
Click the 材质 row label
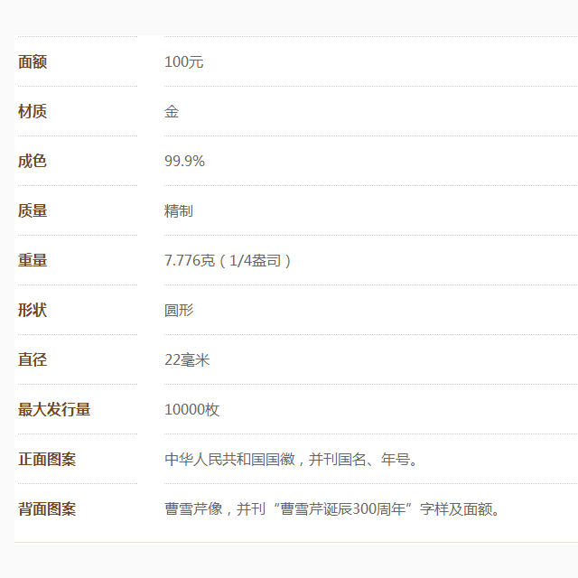click(33, 112)
